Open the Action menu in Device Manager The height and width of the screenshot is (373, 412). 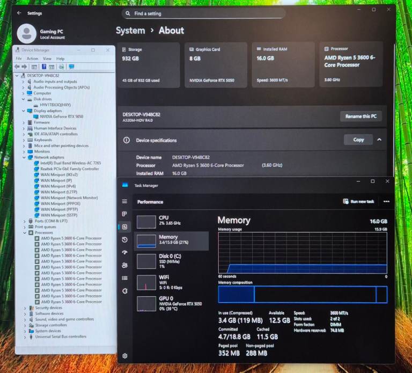[32, 58]
